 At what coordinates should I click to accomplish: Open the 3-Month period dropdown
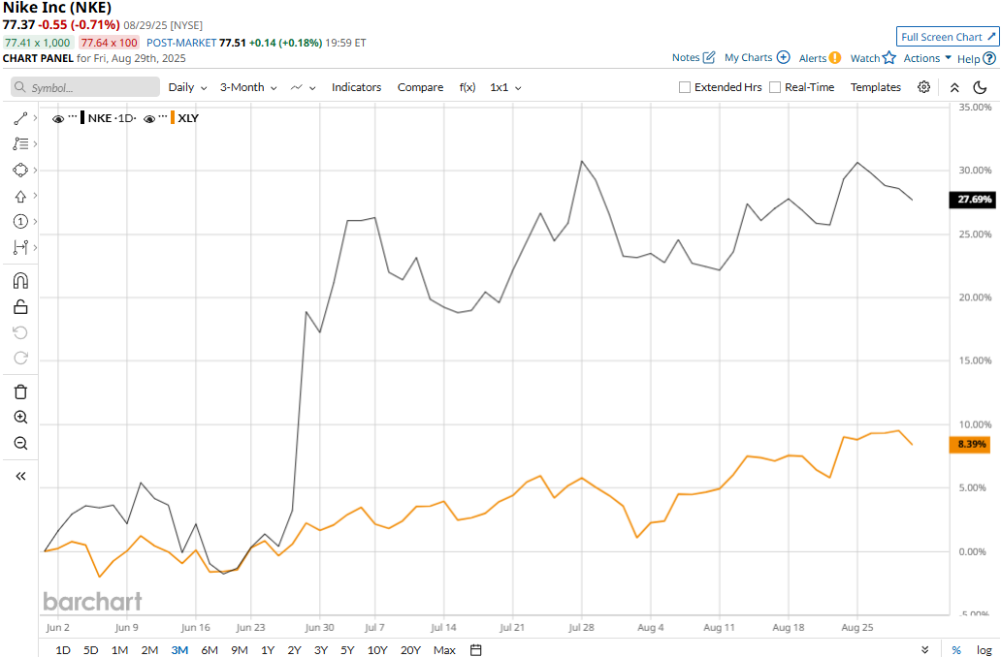pos(248,87)
